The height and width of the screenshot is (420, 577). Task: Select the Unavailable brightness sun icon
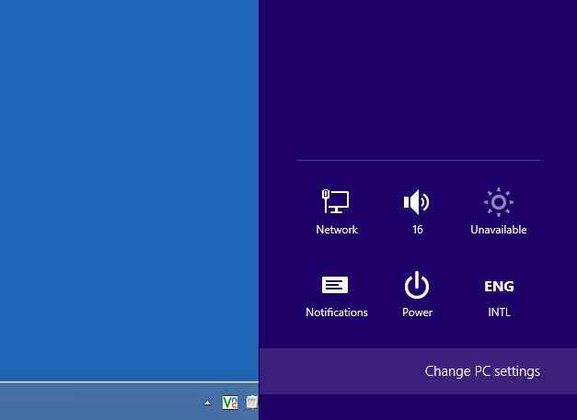pyautogui.click(x=499, y=202)
